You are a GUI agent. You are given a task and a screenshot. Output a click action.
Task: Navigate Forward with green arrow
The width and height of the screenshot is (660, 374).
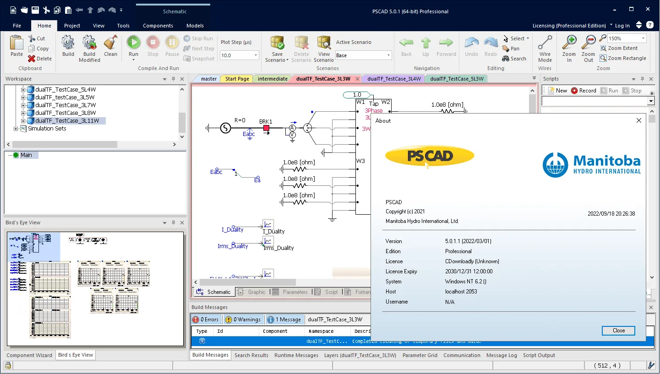point(446,43)
